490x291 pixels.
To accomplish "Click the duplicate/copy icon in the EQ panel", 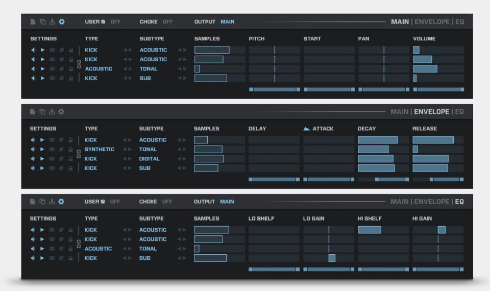I will pos(43,201).
